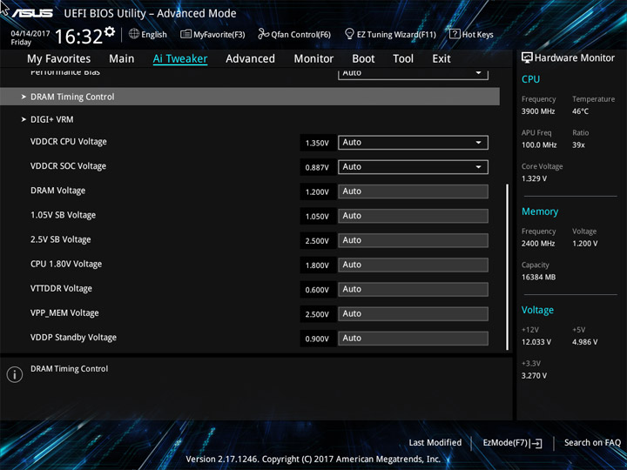Go to Advanced tab
The image size is (627, 470).
(x=250, y=59)
